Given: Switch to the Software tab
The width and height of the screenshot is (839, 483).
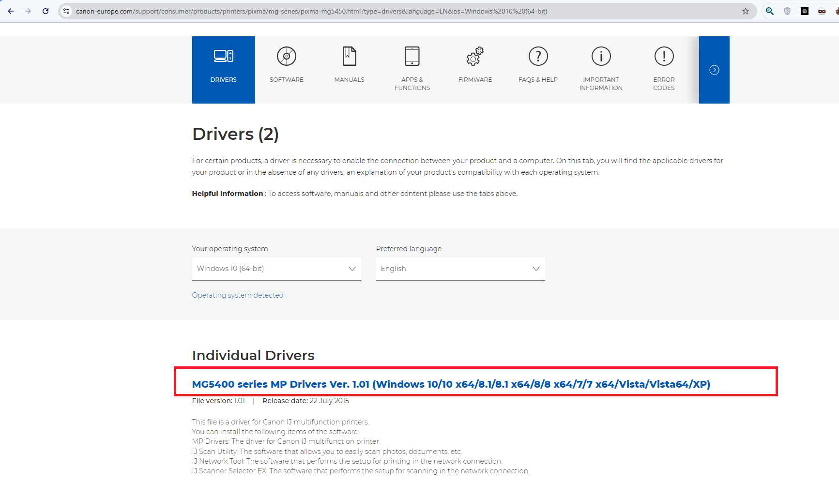Looking at the screenshot, I should point(287,70).
